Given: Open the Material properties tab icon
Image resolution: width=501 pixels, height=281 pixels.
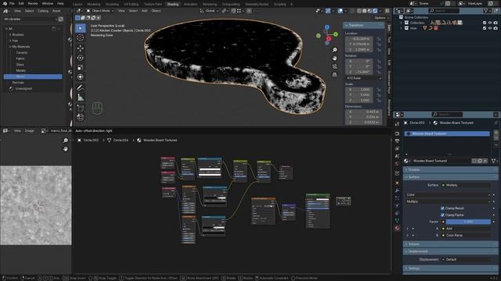Looking at the screenshot, I should point(397,228).
